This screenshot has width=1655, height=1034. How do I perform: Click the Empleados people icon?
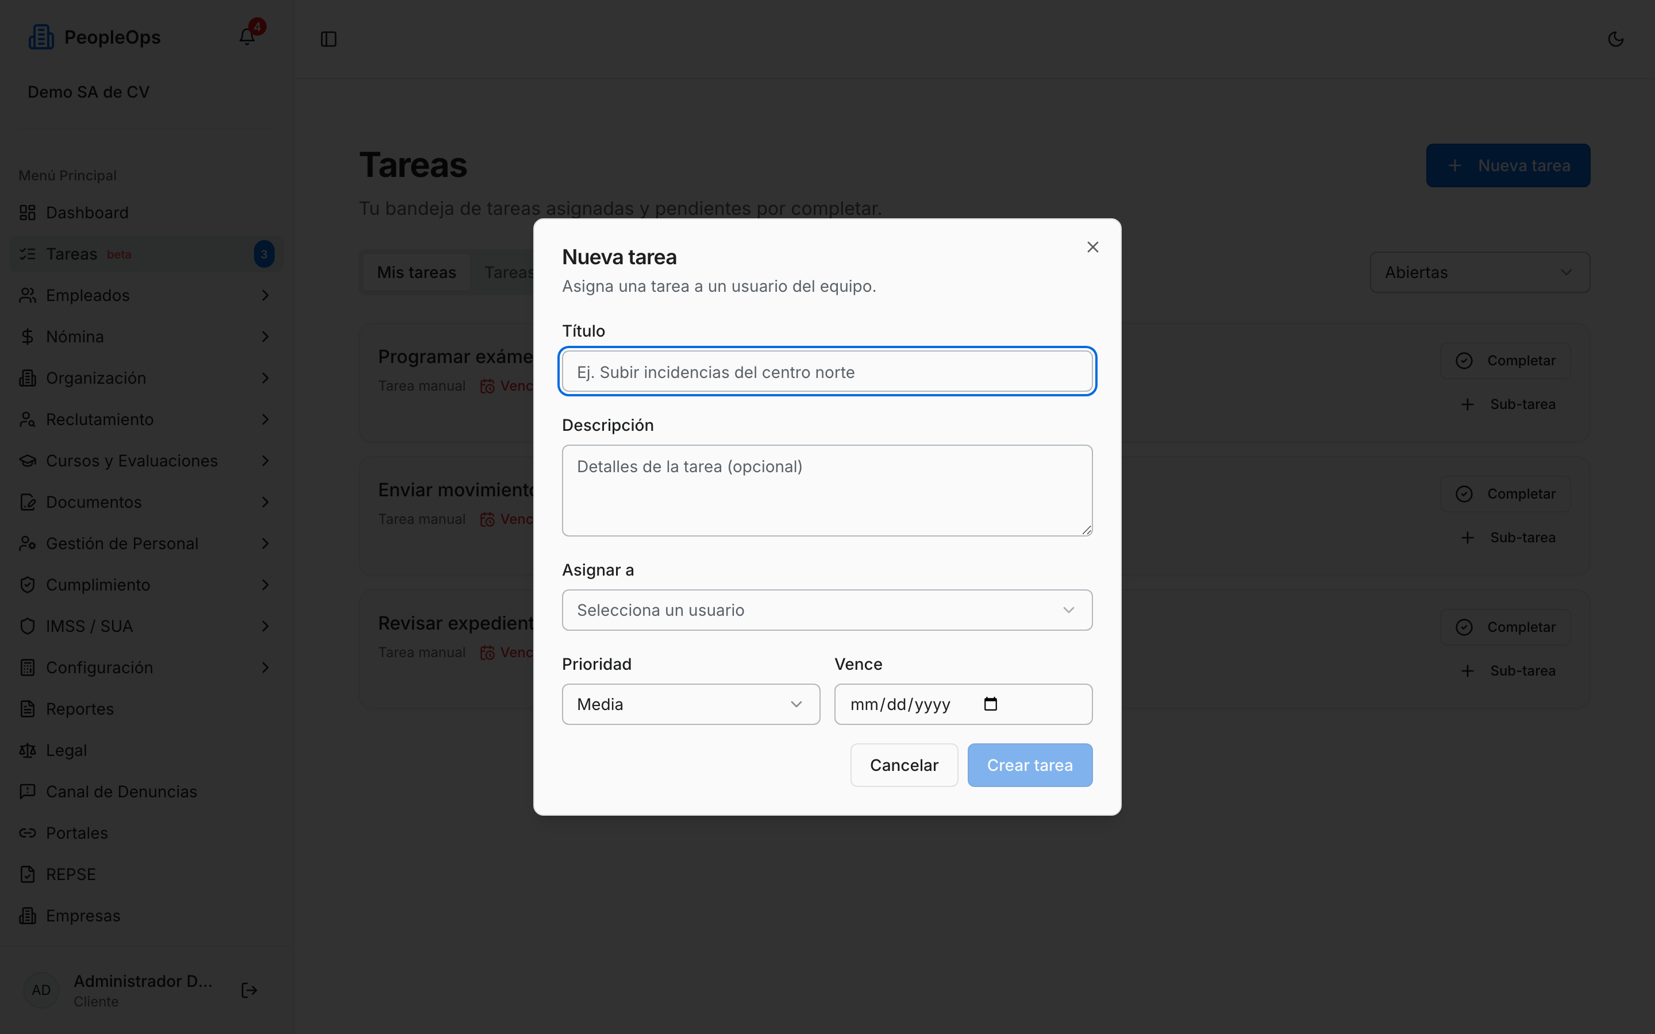tap(28, 295)
